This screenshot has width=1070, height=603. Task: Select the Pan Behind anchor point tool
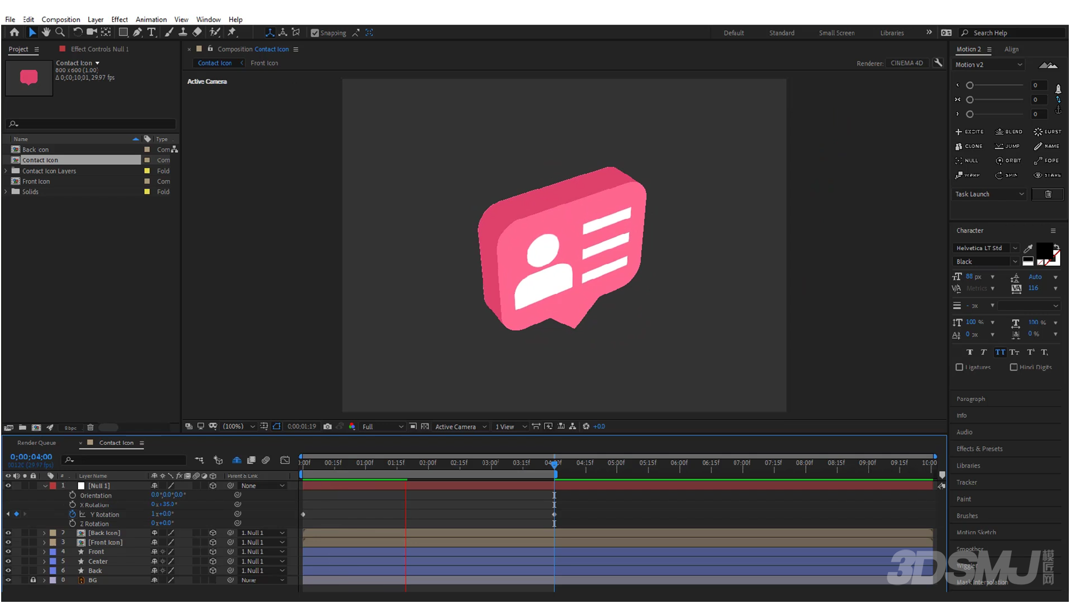[x=106, y=33]
